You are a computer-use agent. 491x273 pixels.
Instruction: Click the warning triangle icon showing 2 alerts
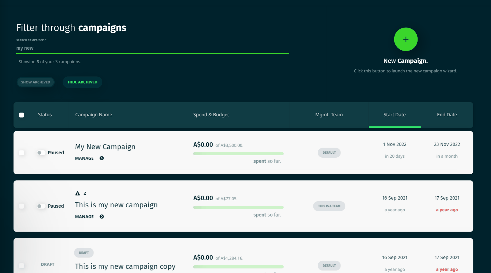pyautogui.click(x=77, y=193)
